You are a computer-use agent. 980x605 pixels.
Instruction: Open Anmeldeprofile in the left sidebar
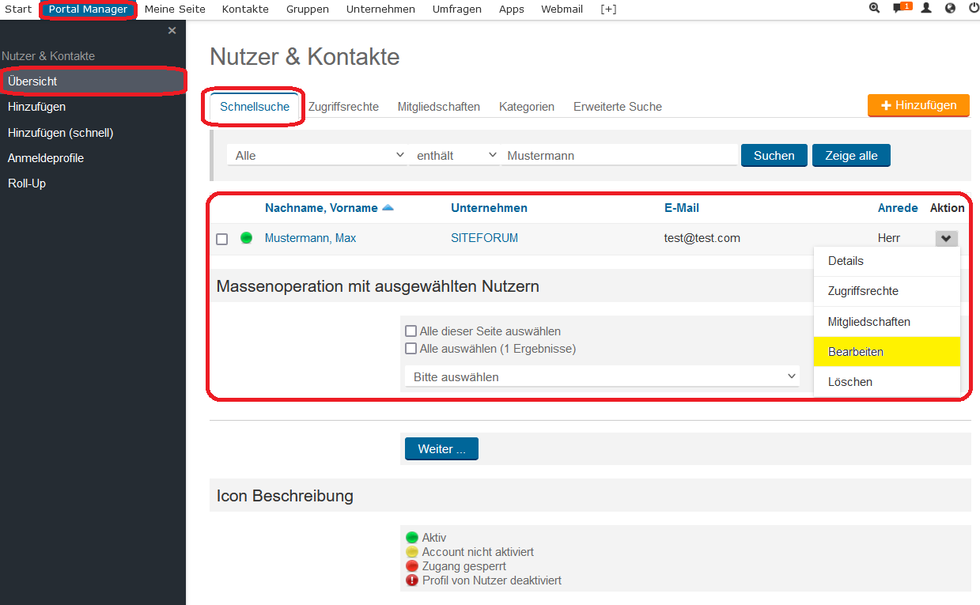click(x=46, y=158)
